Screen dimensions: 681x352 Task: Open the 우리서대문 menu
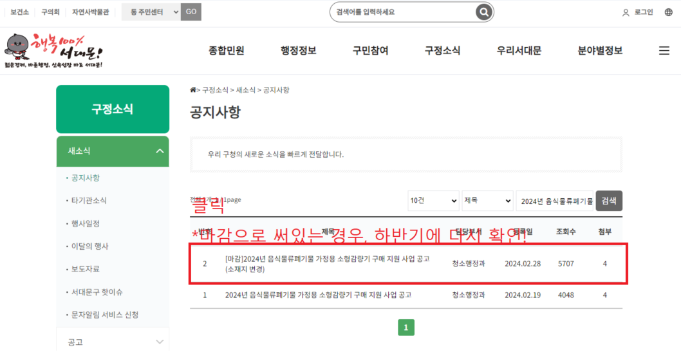tap(519, 51)
